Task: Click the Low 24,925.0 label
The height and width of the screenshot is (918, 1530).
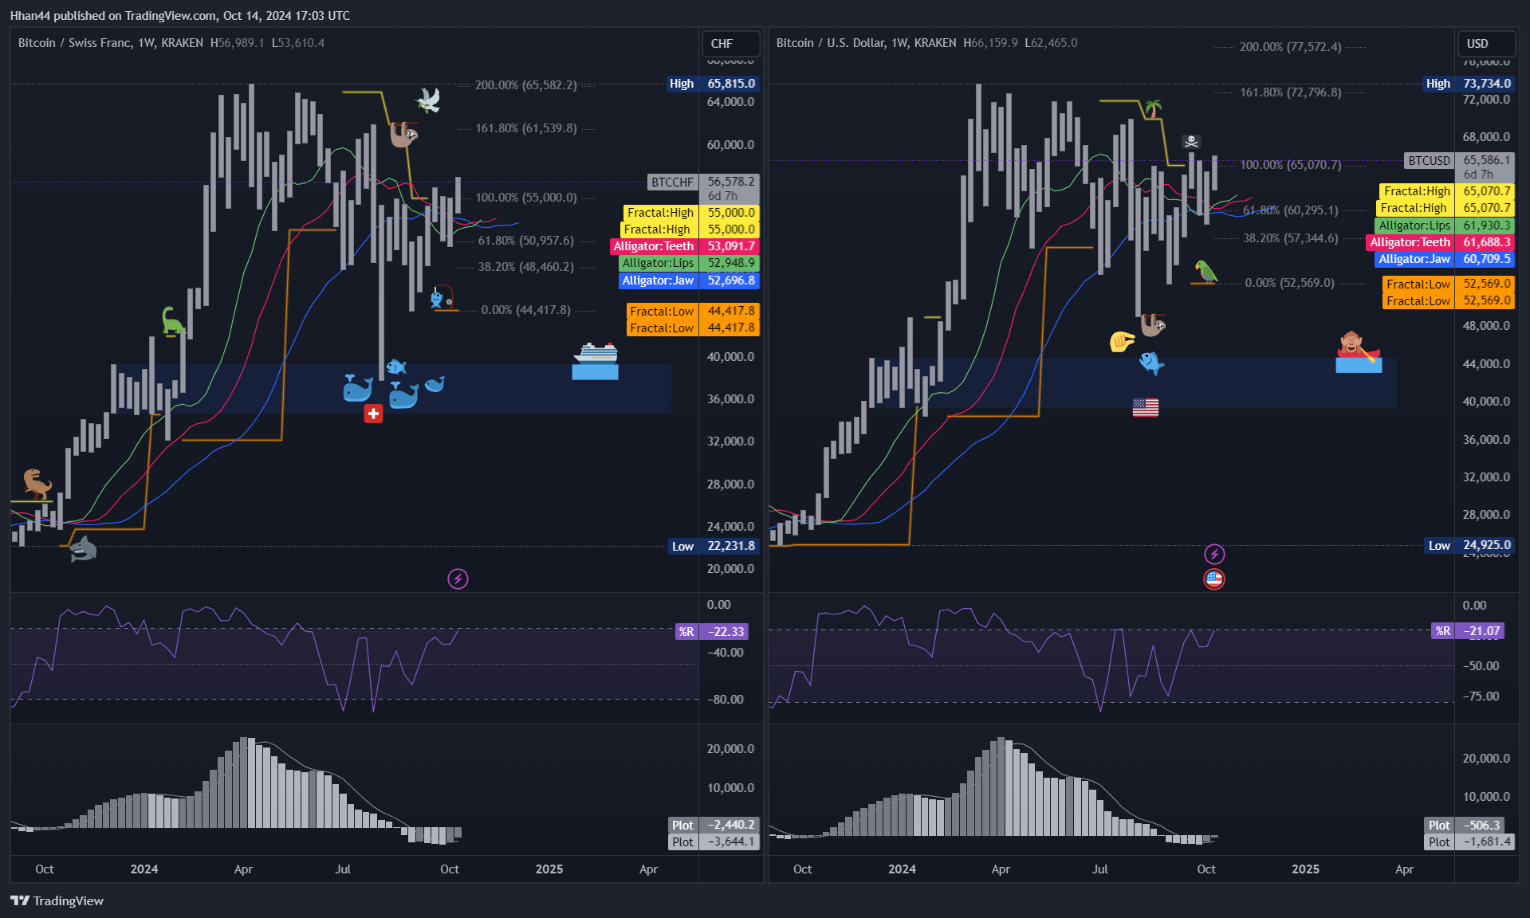Action: (x=1470, y=546)
